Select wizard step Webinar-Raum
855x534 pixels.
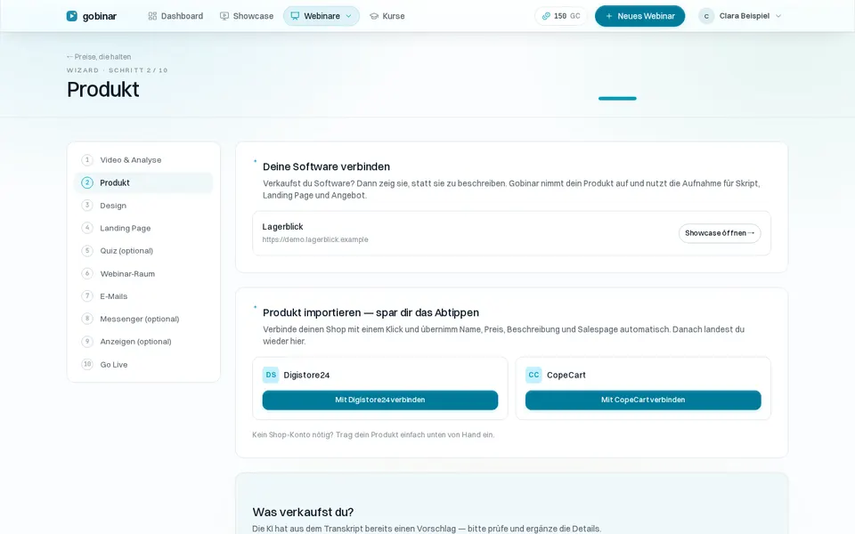[143, 273]
